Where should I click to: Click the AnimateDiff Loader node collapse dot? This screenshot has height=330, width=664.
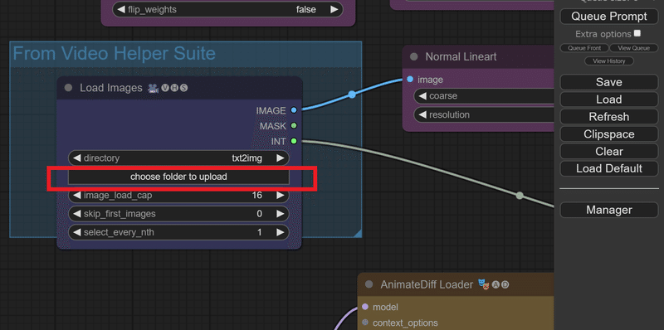click(369, 284)
